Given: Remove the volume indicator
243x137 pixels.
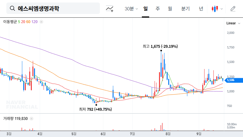Looking at the screenshot, I should [31, 119].
